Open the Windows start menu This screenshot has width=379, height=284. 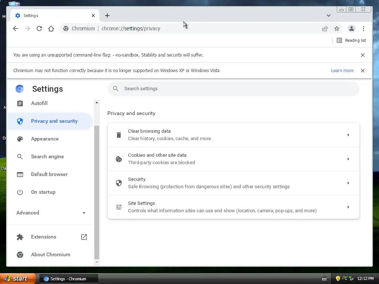coord(18,278)
